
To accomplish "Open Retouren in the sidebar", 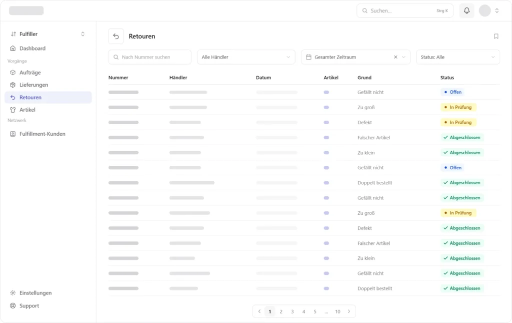I will coord(48,98).
